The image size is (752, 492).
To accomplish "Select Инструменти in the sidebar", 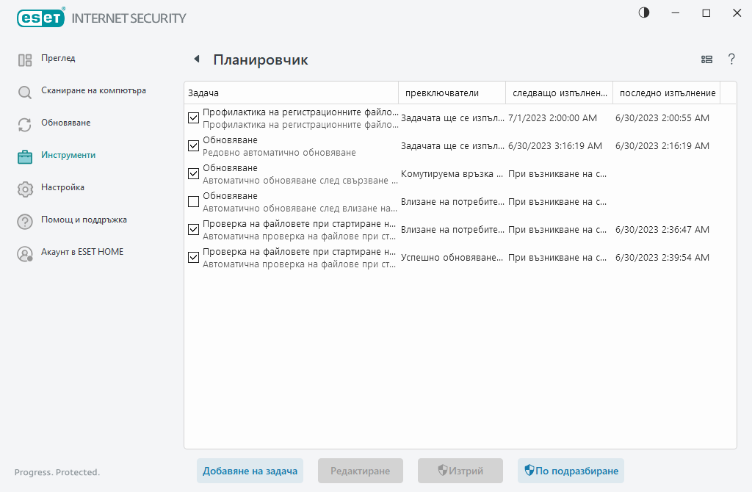I will coord(68,155).
